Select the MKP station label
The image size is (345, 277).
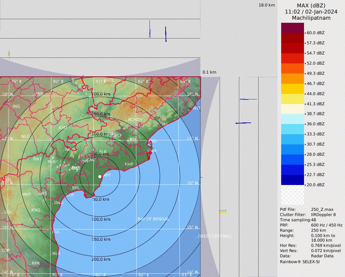point(27,195)
